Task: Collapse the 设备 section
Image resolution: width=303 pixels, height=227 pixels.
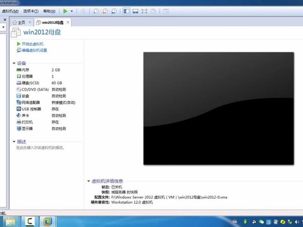Action: coord(14,63)
